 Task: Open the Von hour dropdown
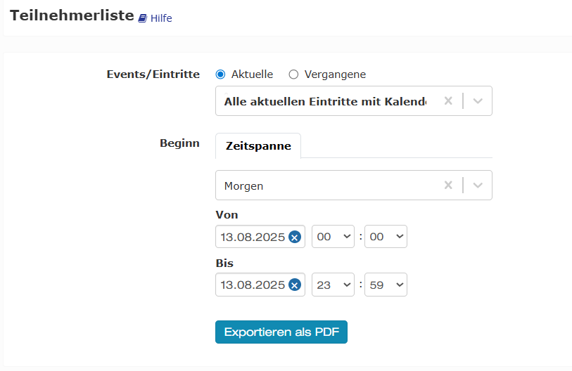point(333,237)
